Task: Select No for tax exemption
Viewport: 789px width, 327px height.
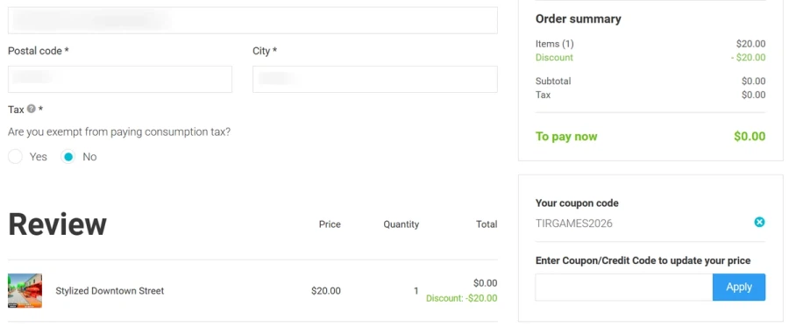Action: click(x=68, y=157)
